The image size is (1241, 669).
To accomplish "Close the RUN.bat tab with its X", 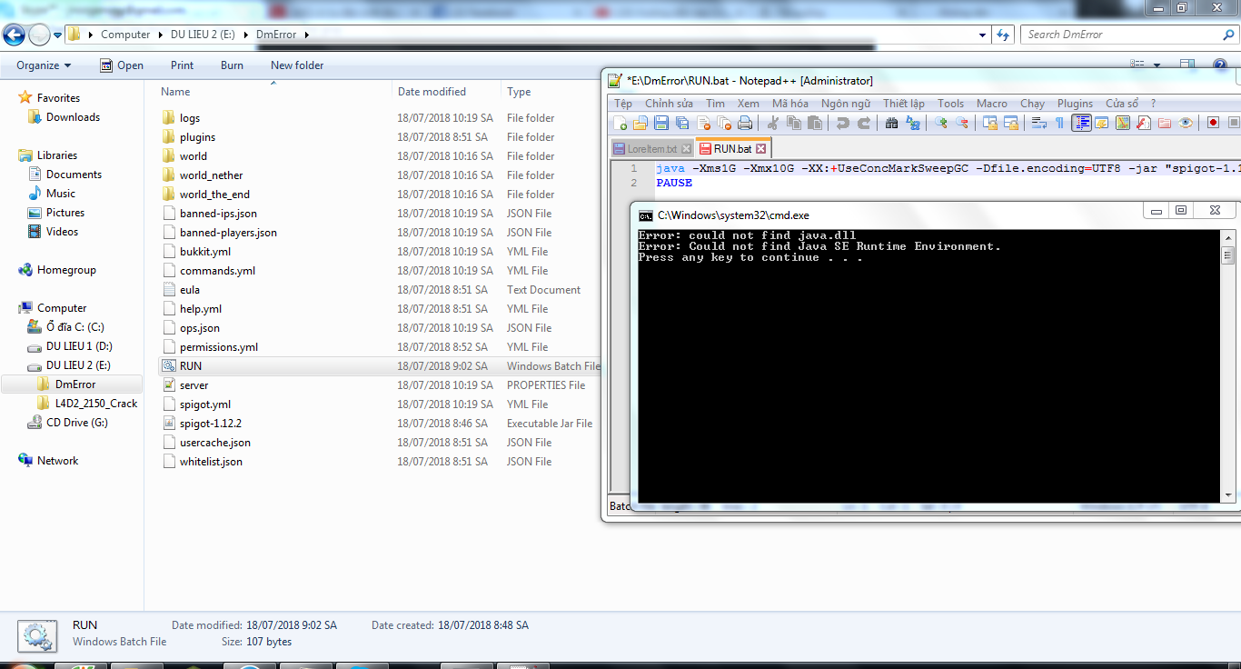I will tap(761, 148).
